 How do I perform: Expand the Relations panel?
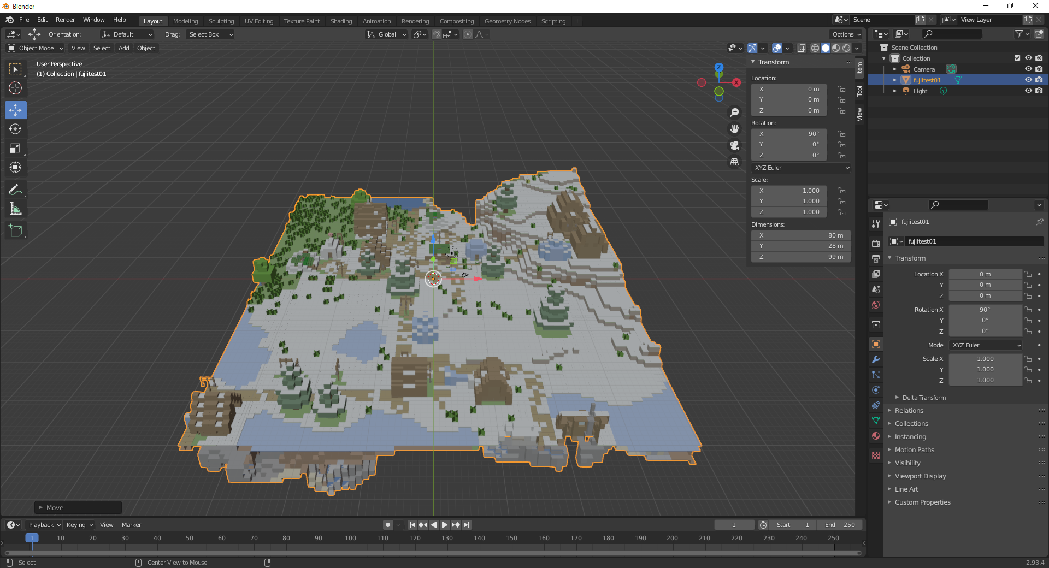click(x=909, y=411)
